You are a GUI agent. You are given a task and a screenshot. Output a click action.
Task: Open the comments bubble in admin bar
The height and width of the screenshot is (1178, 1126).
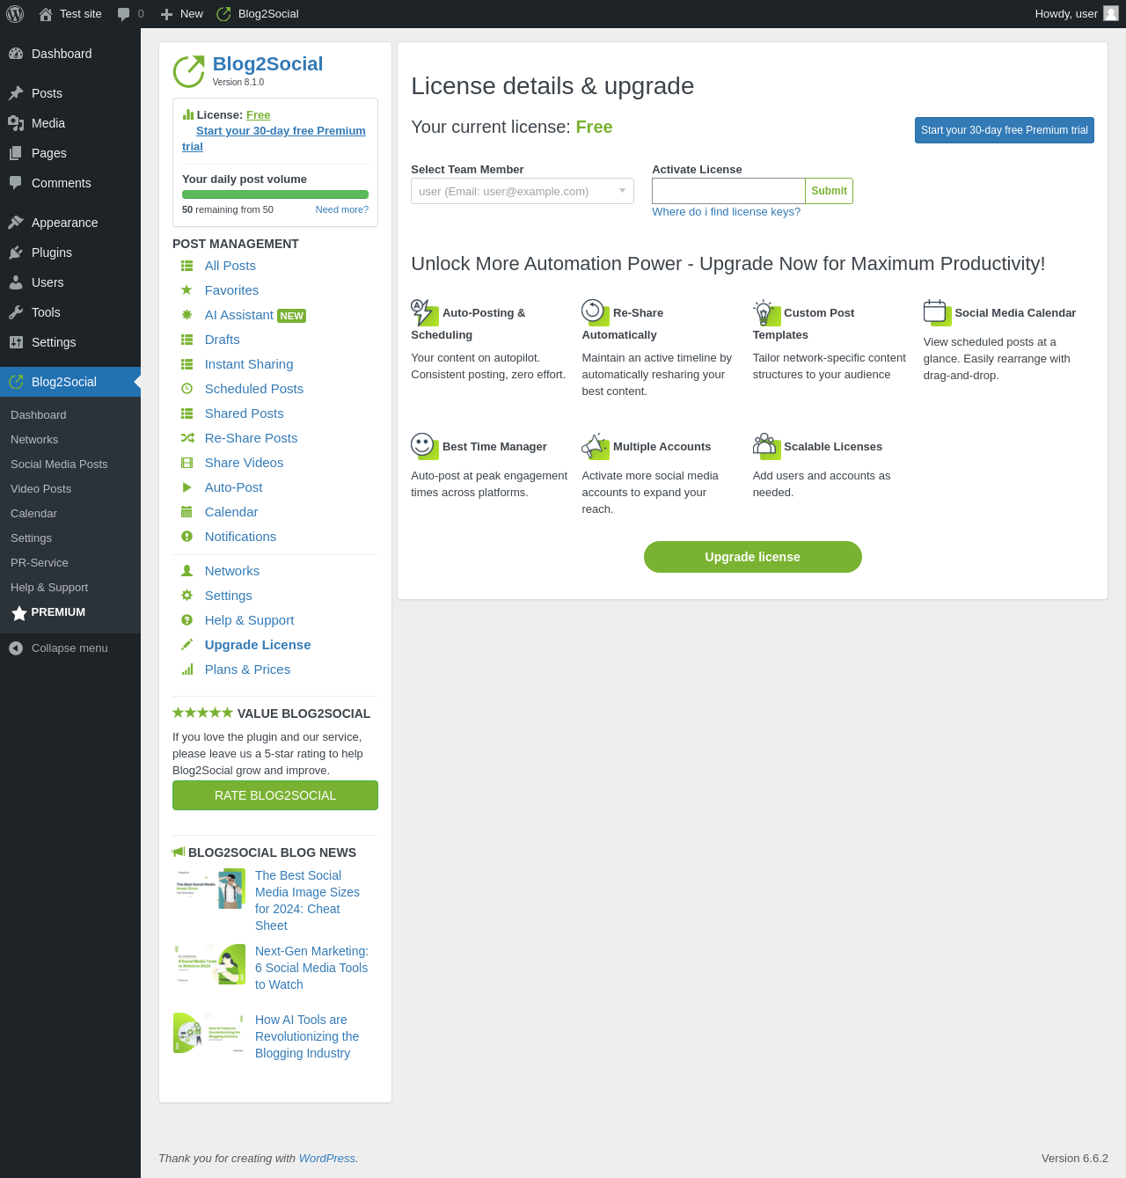tap(124, 14)
